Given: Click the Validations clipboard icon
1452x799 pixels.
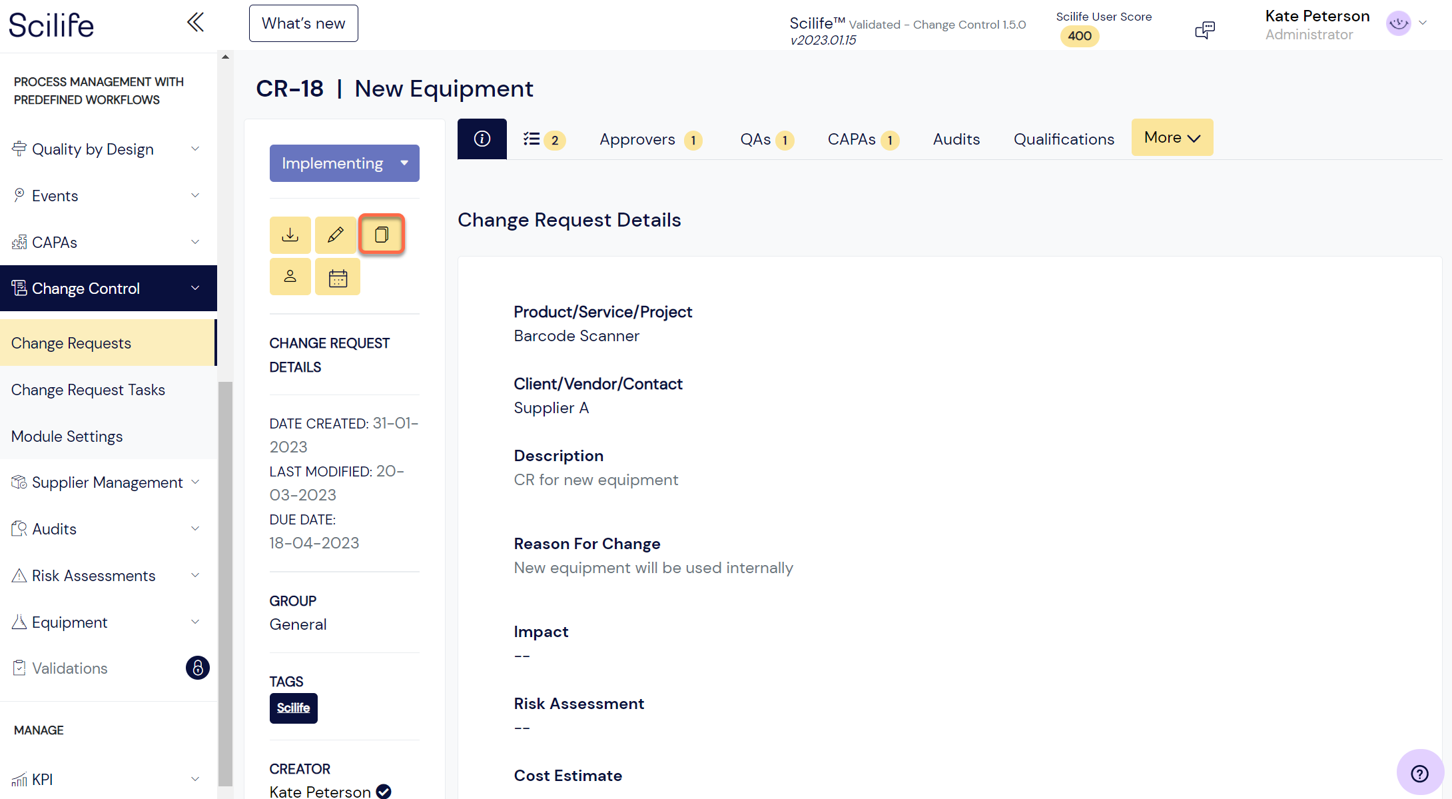Looking at the screenshot, I should point(19,668).
